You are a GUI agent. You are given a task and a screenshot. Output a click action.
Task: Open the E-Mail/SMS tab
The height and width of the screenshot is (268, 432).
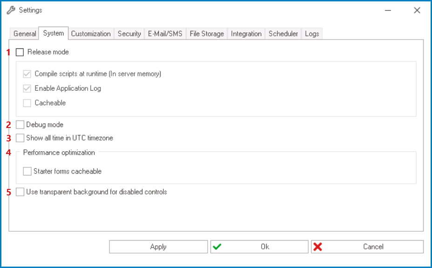165,33
